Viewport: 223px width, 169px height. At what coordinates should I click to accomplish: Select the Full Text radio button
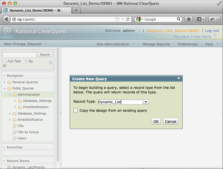5,61
